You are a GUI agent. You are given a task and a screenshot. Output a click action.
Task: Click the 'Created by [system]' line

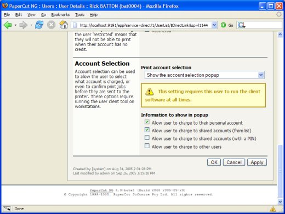click(112, 169)
